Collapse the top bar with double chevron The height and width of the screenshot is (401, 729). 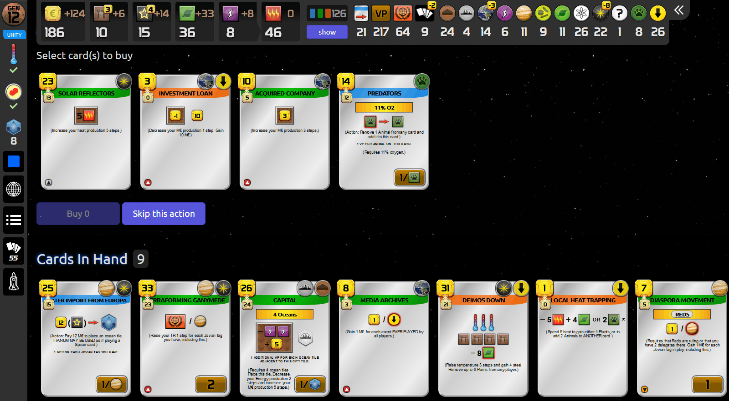(679, 10)
